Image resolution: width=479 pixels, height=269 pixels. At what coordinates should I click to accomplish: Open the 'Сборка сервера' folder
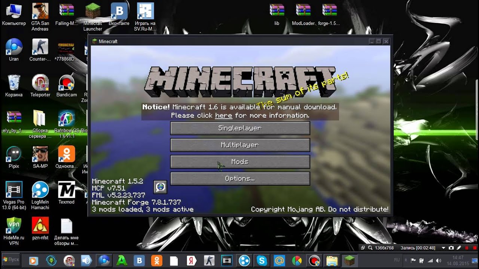coord(40,124)
